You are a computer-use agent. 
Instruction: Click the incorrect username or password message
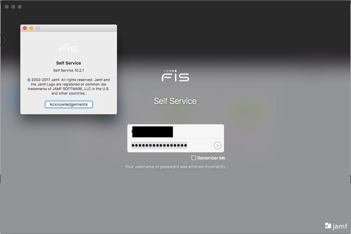(175, 167)
